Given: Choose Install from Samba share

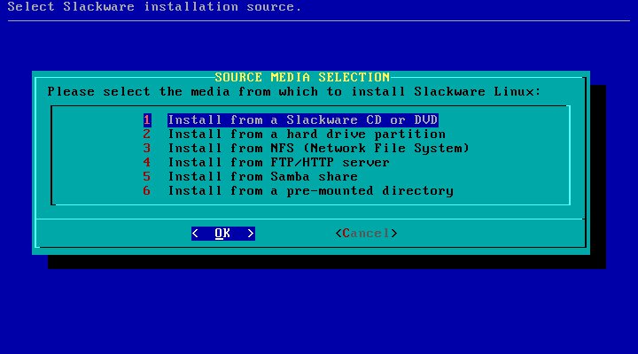Looking at the screenshot, I should [x=263, y=177].
